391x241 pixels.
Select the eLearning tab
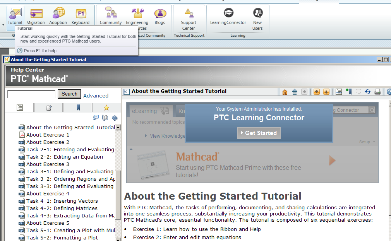(151, 111)
